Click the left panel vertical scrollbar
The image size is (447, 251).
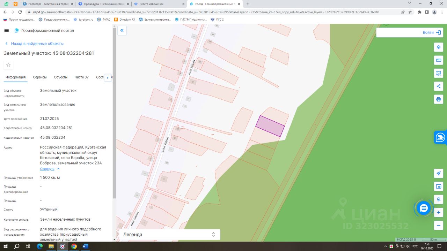114,113
